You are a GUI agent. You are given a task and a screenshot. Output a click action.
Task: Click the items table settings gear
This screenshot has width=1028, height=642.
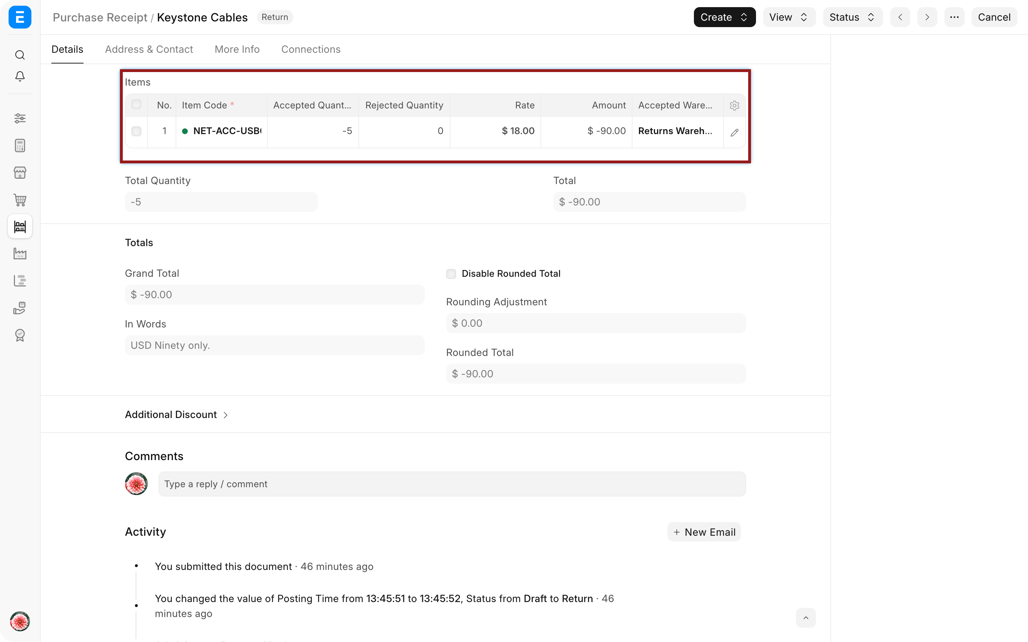pyautogui.click(x=735, y=105)
